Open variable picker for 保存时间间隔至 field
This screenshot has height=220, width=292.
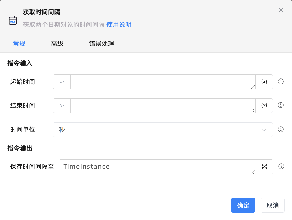pyautogui.click(x=264, y=167)
